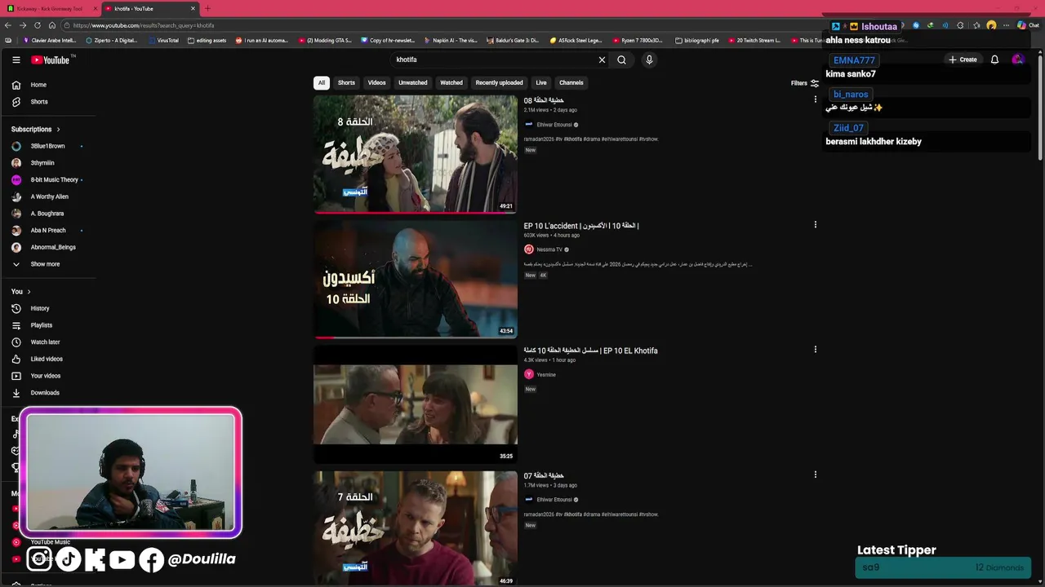The height and width of the screenshot is (587, 1045).
Task: Close the khotifa YouTube browser tab
Action: (193, 8)
